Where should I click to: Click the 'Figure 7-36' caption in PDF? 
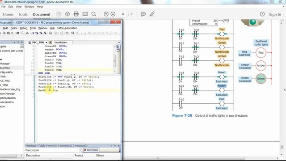[x=182, y=115]
